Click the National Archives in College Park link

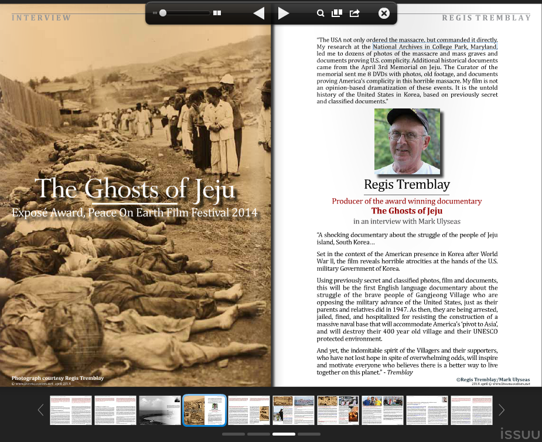(x=435, y=47)
